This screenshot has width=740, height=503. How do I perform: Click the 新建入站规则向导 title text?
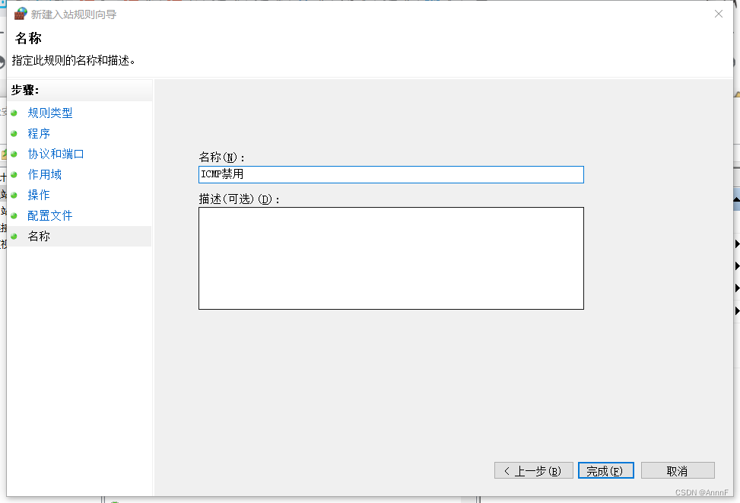coord(74,14)
